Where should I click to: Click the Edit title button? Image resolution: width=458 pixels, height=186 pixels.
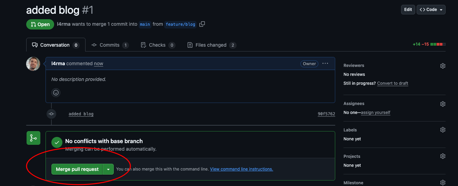pyautogui.click(x=408, y=10)
